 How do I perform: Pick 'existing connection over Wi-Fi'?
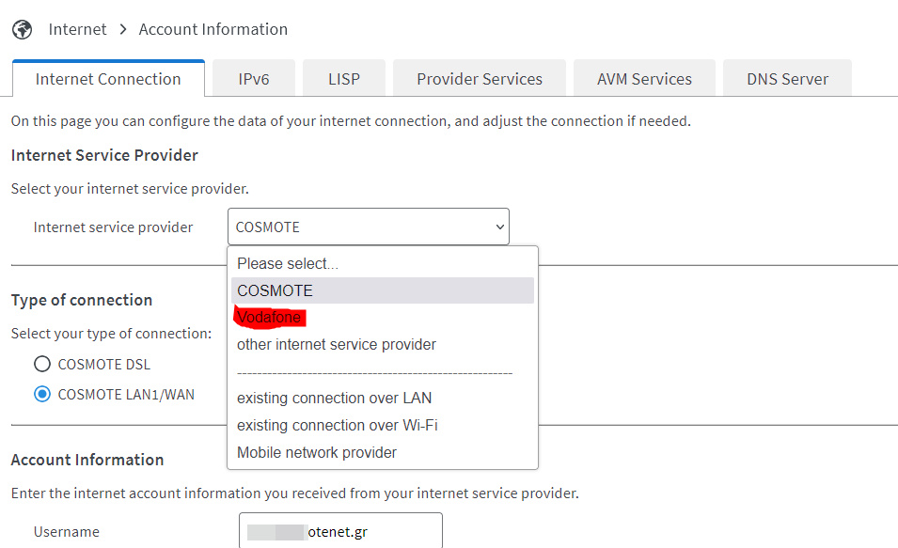click(338, 426)
